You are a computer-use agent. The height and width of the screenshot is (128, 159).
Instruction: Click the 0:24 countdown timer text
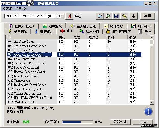(x=98, y=122)
